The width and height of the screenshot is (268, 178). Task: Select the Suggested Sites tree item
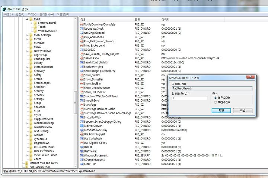point(44,119)
